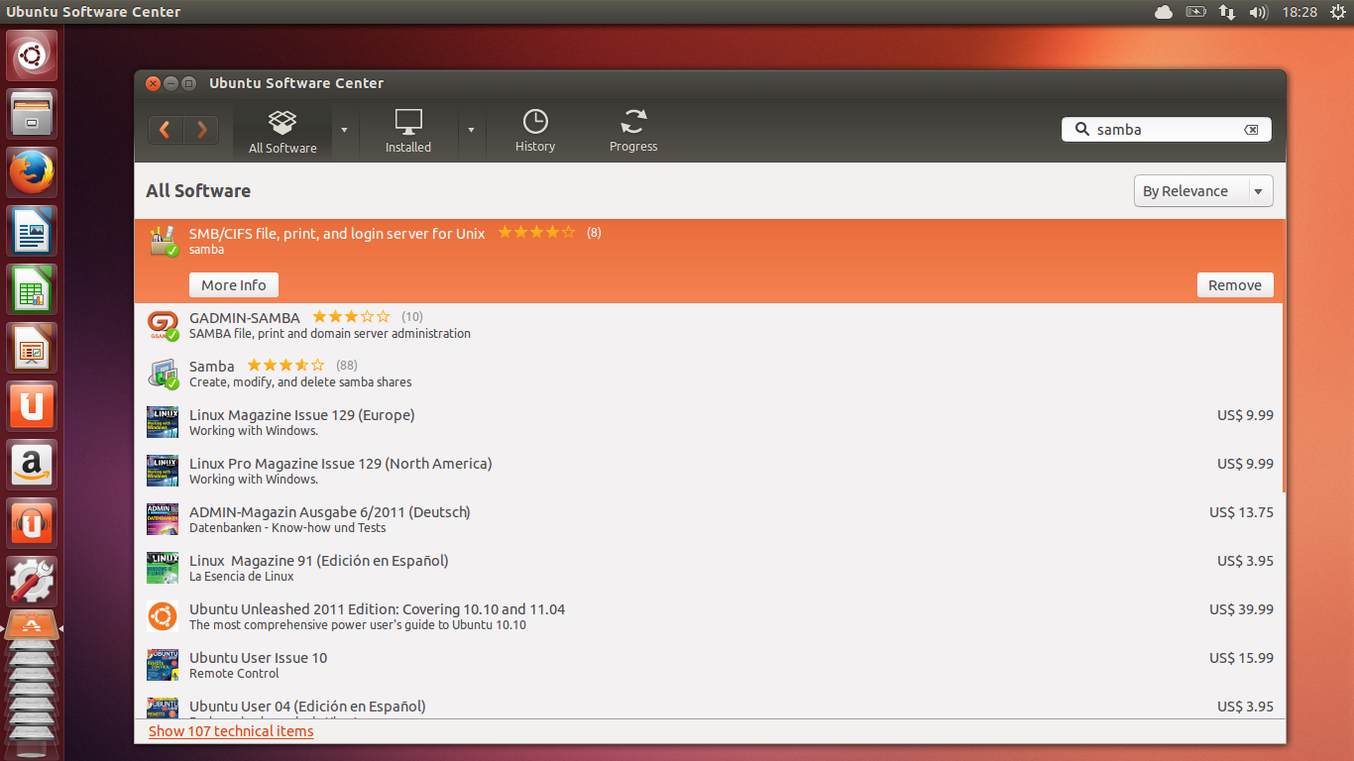Open the Installed software view

tap(408, 132)
